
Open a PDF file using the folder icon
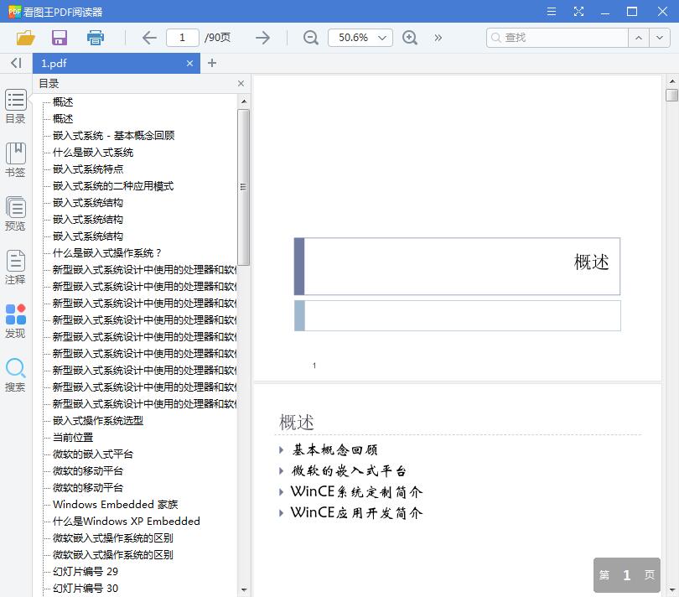click(25, 38)
